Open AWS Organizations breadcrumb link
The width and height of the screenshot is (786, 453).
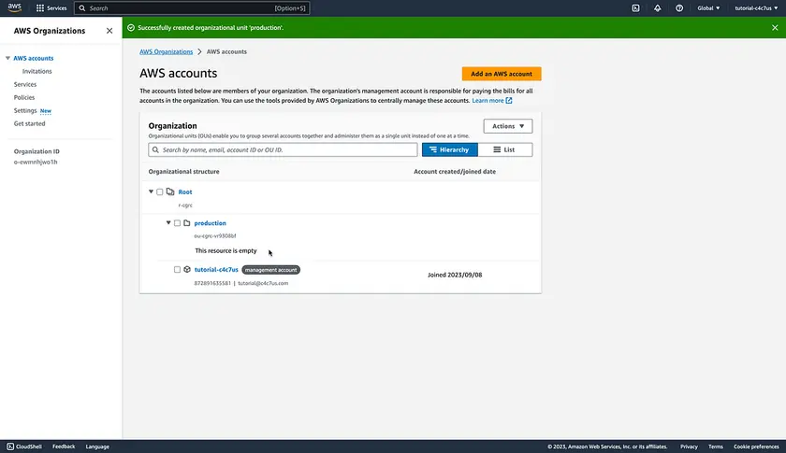point(166,51)
